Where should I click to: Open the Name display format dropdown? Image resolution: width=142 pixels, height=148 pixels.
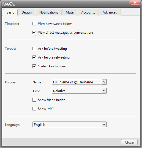79,82
